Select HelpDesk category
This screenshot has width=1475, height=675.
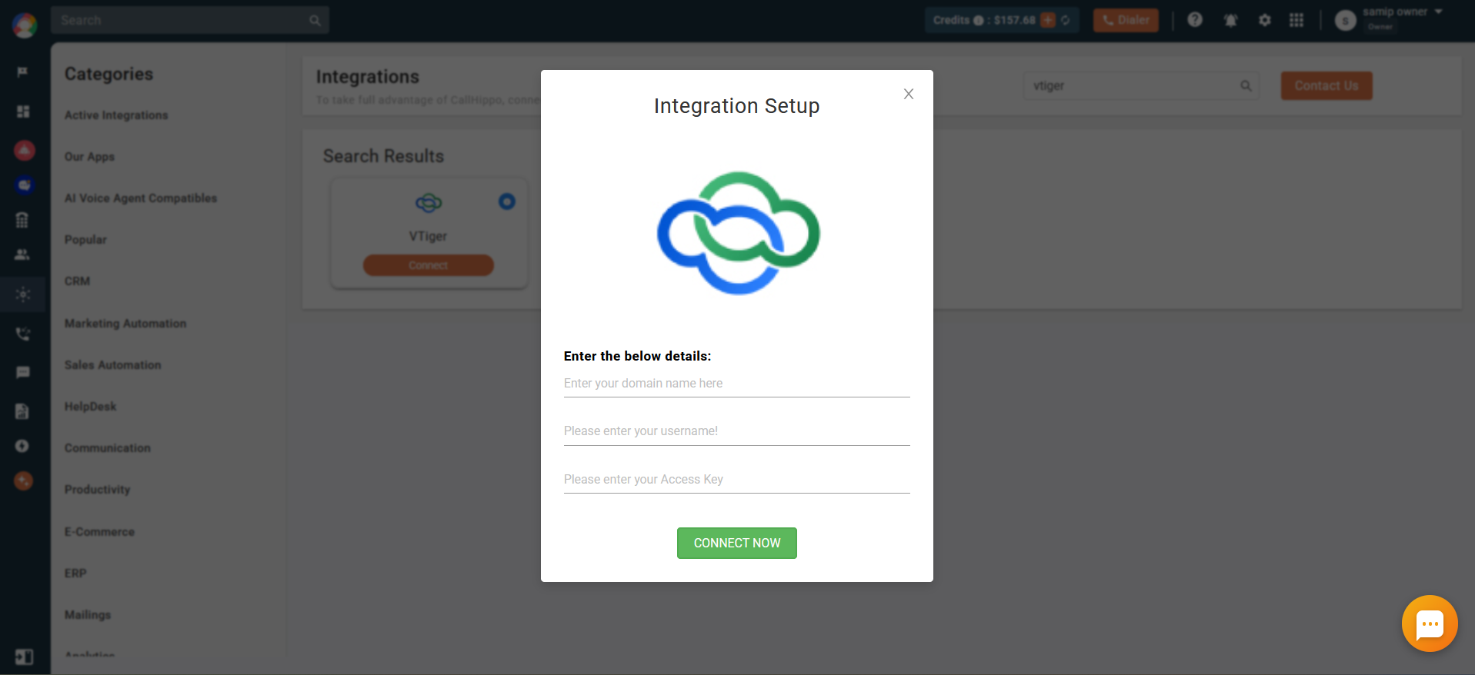point(90,406)
